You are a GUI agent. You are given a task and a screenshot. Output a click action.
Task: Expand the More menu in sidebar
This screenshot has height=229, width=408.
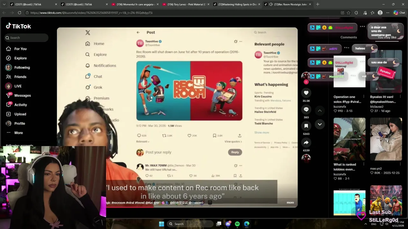(18, 133)
